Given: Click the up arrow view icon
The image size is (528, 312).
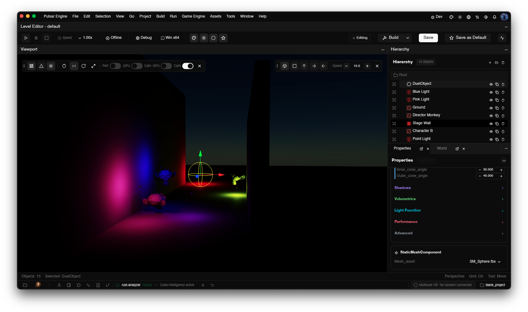Looking at the screenshot, I should [x=304, y=66].
